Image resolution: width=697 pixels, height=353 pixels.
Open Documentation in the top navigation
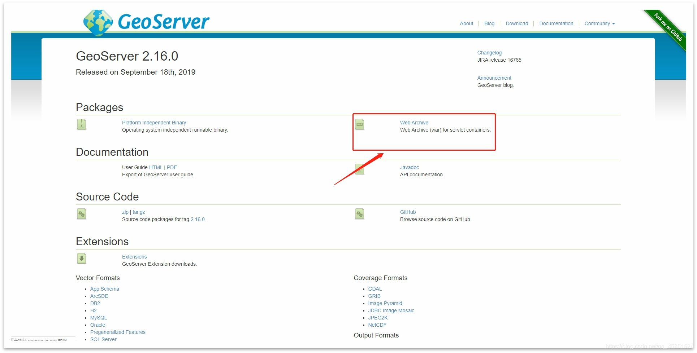[556, 23]
